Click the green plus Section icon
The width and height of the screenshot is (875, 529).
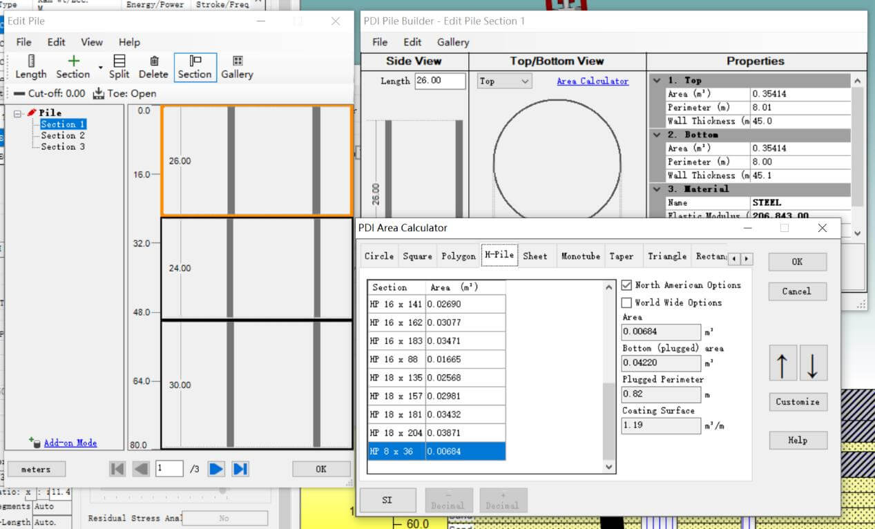73,61
